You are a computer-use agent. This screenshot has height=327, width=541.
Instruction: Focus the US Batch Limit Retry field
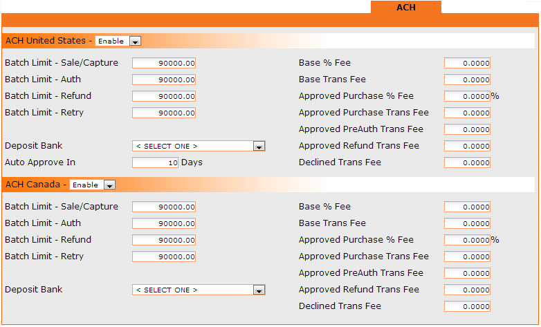tap(164, 113)
